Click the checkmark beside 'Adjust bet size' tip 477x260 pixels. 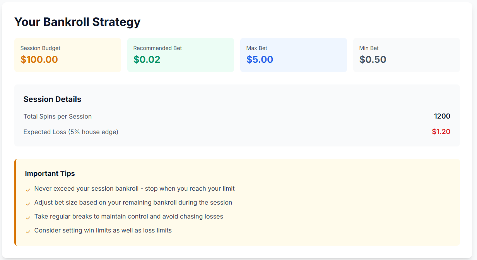pyautogui.click(x=28, y=203)
